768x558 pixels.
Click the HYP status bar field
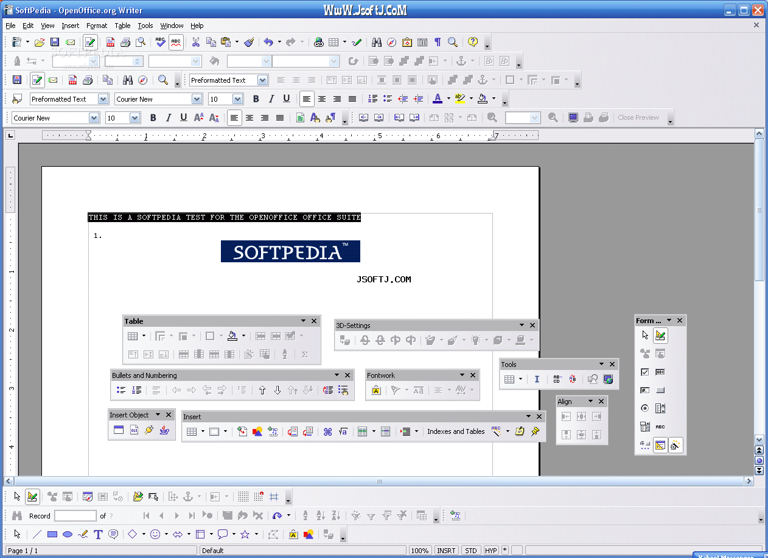click(x=491, y=551)
